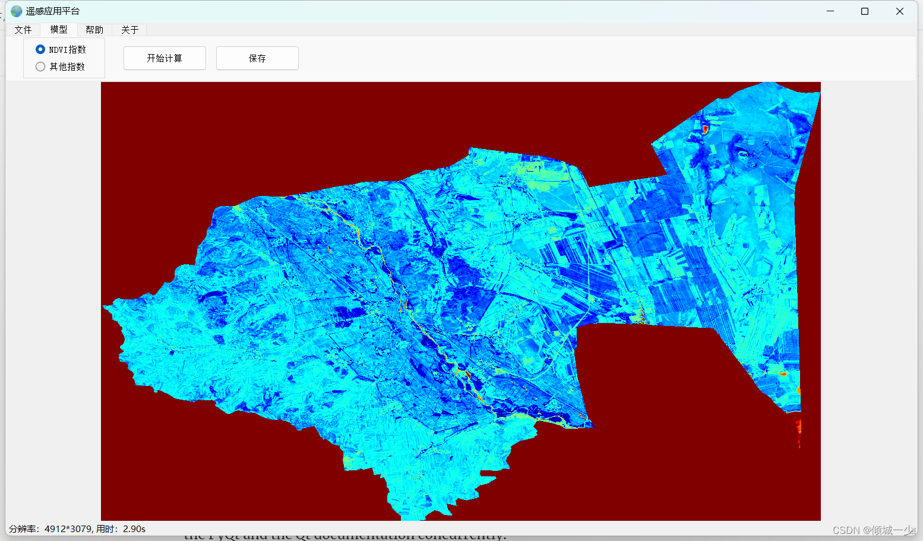Open the 文件 menu
Image resolution: width=923 pixels, height=541 pixels.
pos(23,30)
